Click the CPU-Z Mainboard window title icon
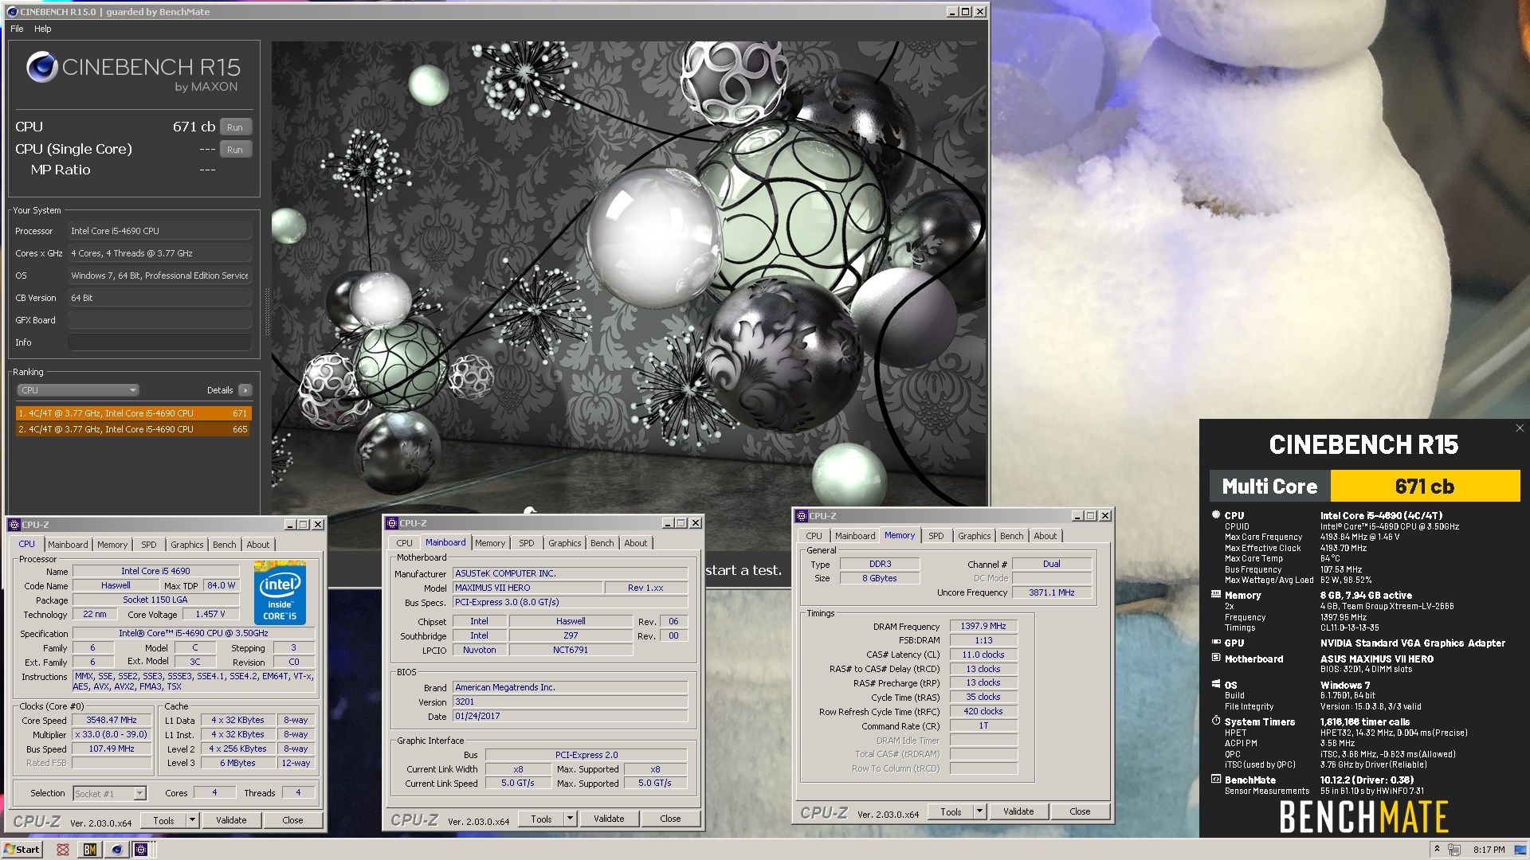This screenshot has height=860, width=1530. pos(392,523)
